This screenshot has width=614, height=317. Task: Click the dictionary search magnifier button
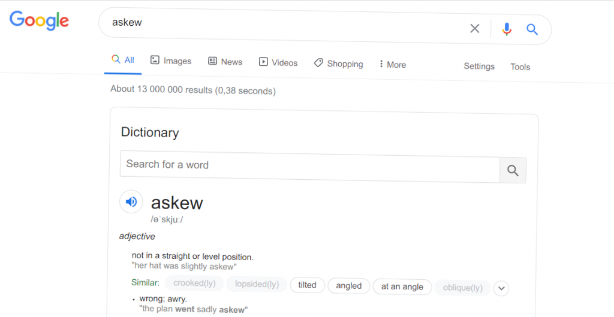point(513,170)
